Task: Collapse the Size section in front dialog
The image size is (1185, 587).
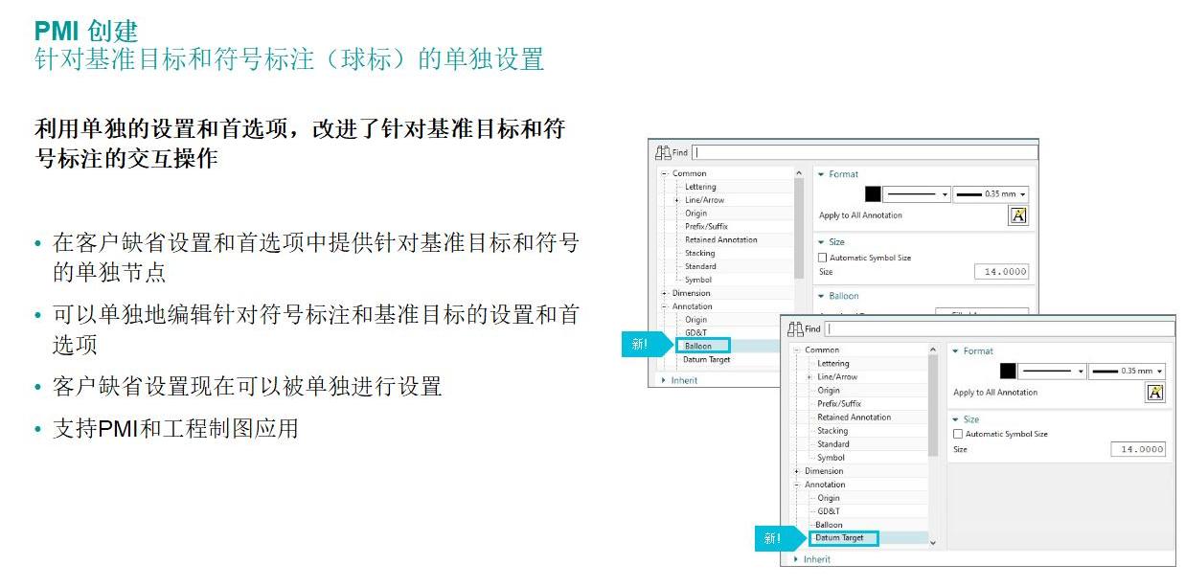Action: pos(956,419)
